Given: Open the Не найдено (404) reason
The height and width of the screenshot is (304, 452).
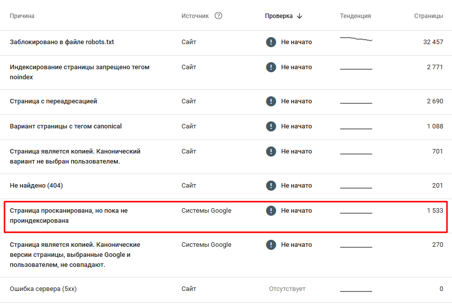Looking at the screenshot, I should click(x=36, y=186).
